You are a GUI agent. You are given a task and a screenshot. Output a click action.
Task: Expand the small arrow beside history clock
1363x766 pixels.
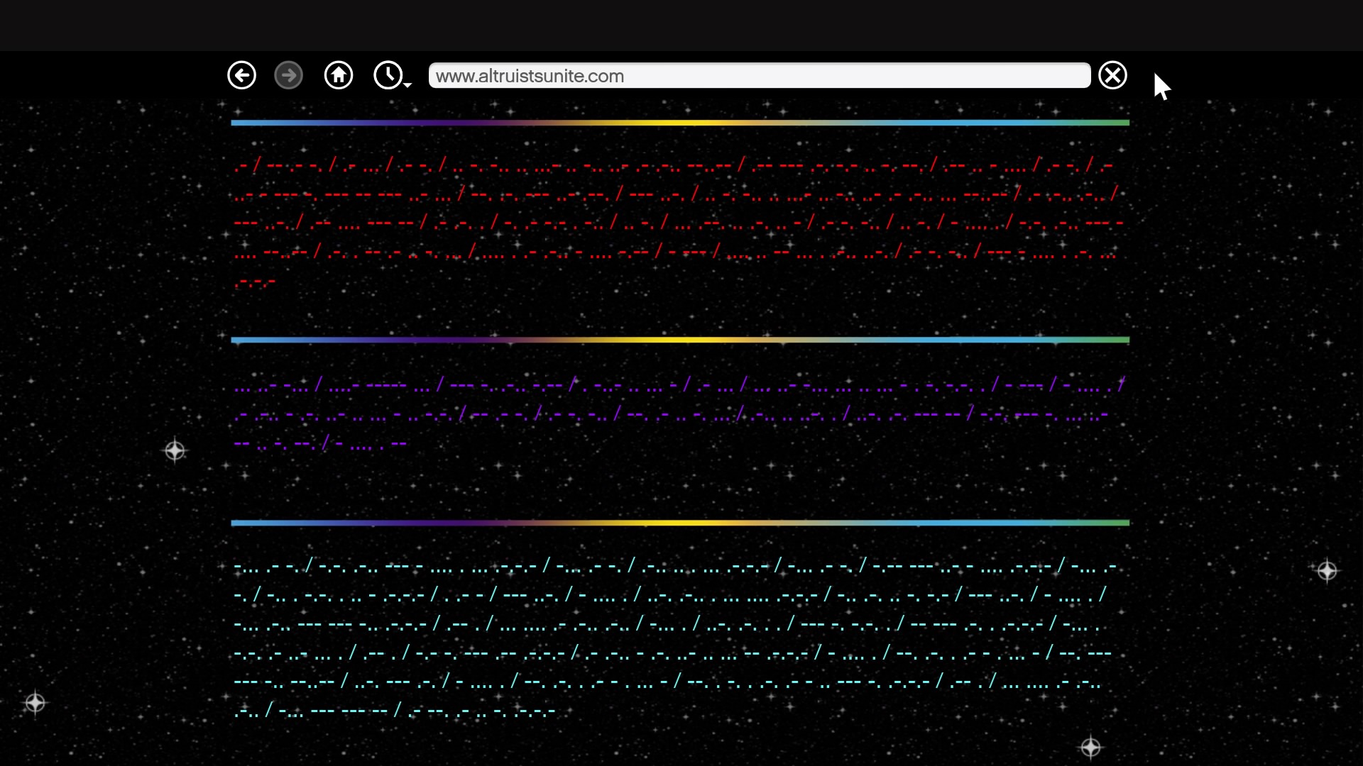point(407,85)
